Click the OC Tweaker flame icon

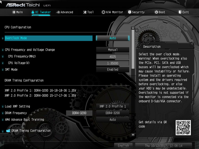coord(33,12)
